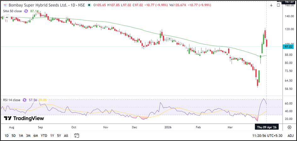Toggle ADJ adjusted data button
The width and height of the screenshot is (297, 141).
point(290,135)
